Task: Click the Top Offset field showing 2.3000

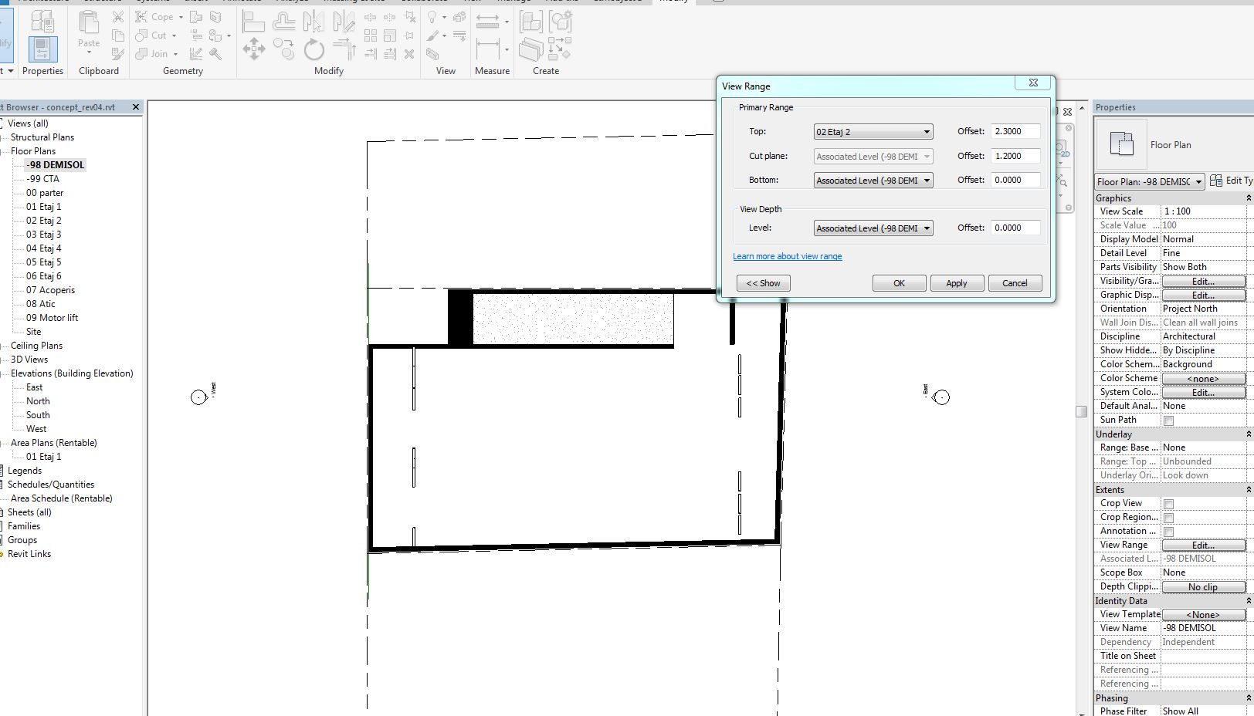Action: pyautogui.click(x=1015, y=132)
